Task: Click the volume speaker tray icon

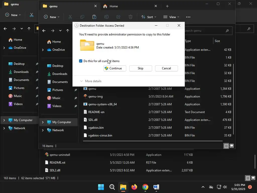Action: click(x=225, y=187)
